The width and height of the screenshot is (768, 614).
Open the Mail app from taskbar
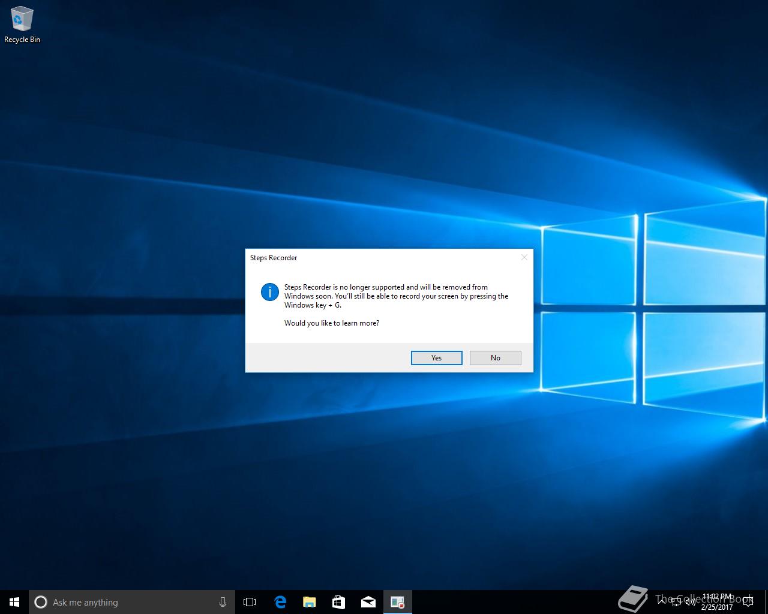coord(368,602)
